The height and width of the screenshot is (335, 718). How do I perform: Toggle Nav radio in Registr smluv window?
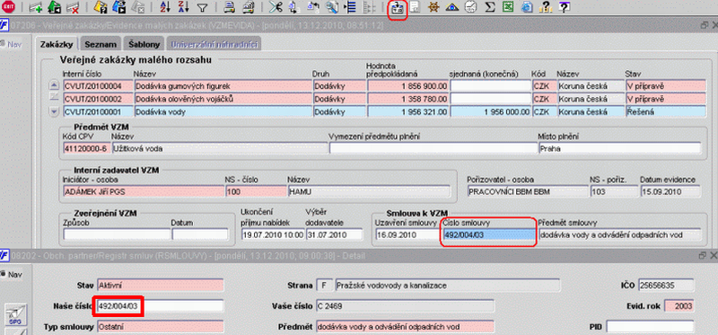[4, 274]
